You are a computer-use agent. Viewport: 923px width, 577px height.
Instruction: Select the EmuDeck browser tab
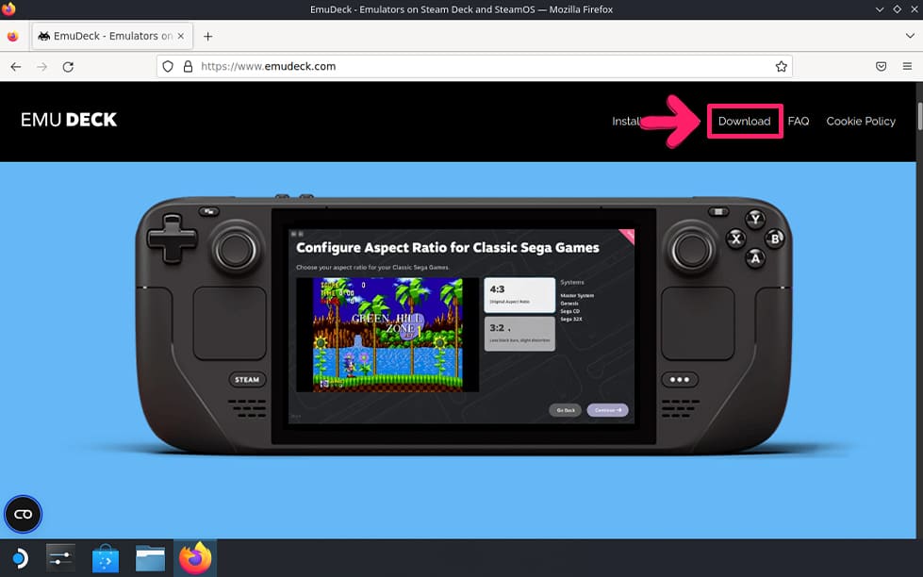click(112, 36)
